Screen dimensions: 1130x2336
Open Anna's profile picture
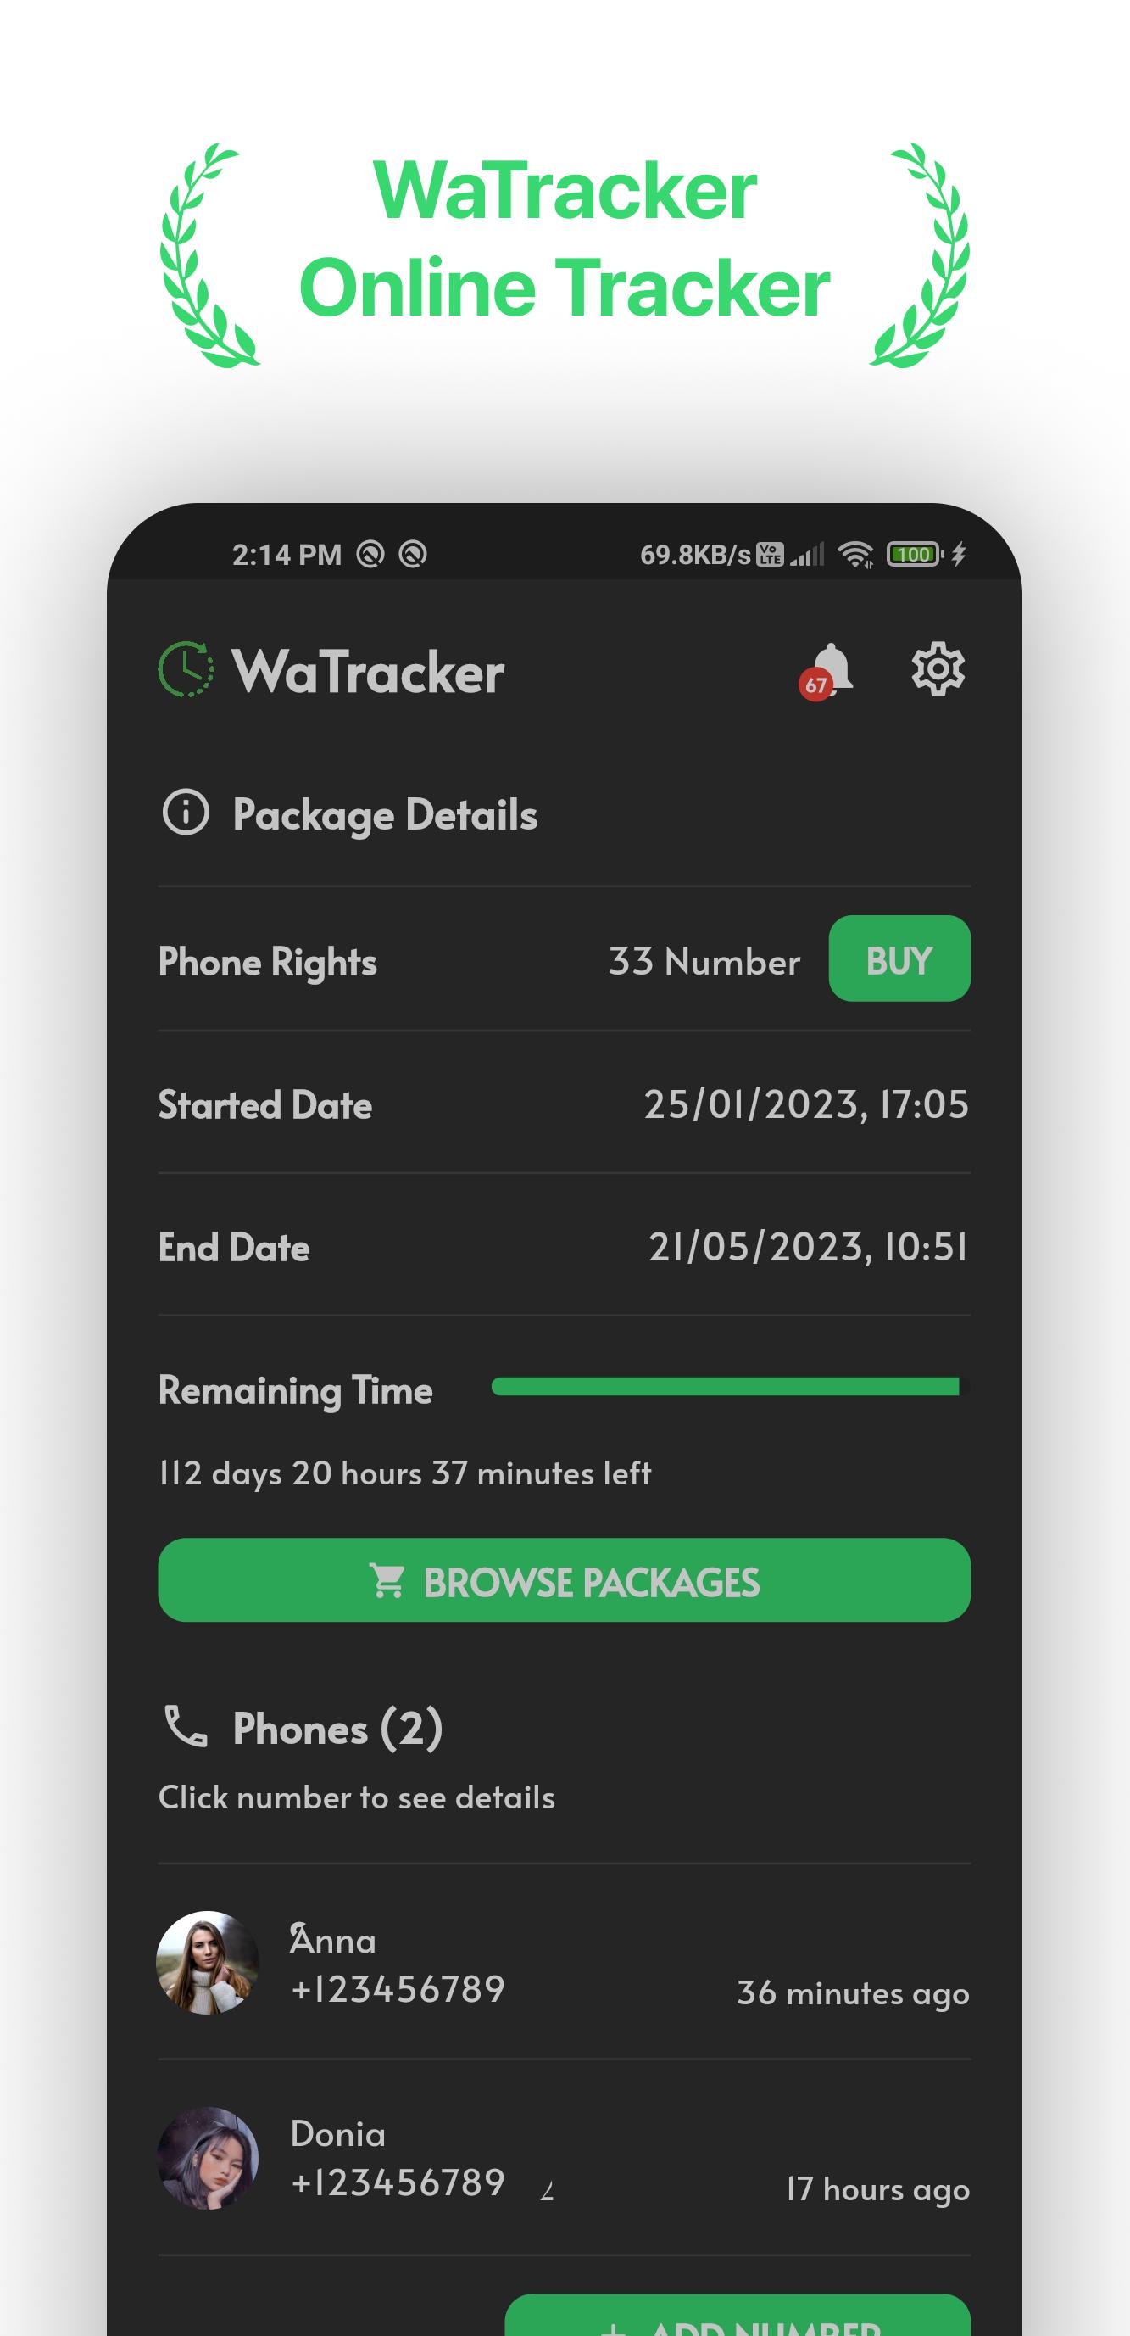click(208, 1963)
